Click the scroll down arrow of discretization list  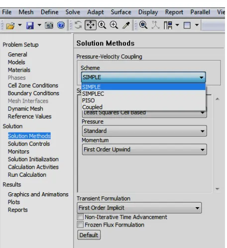[218, 189]
